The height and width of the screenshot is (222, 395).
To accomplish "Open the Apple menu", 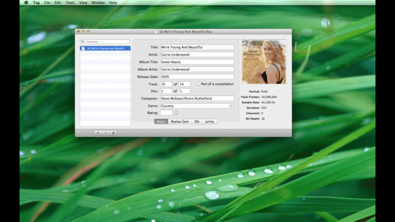I will coord(26,3).
